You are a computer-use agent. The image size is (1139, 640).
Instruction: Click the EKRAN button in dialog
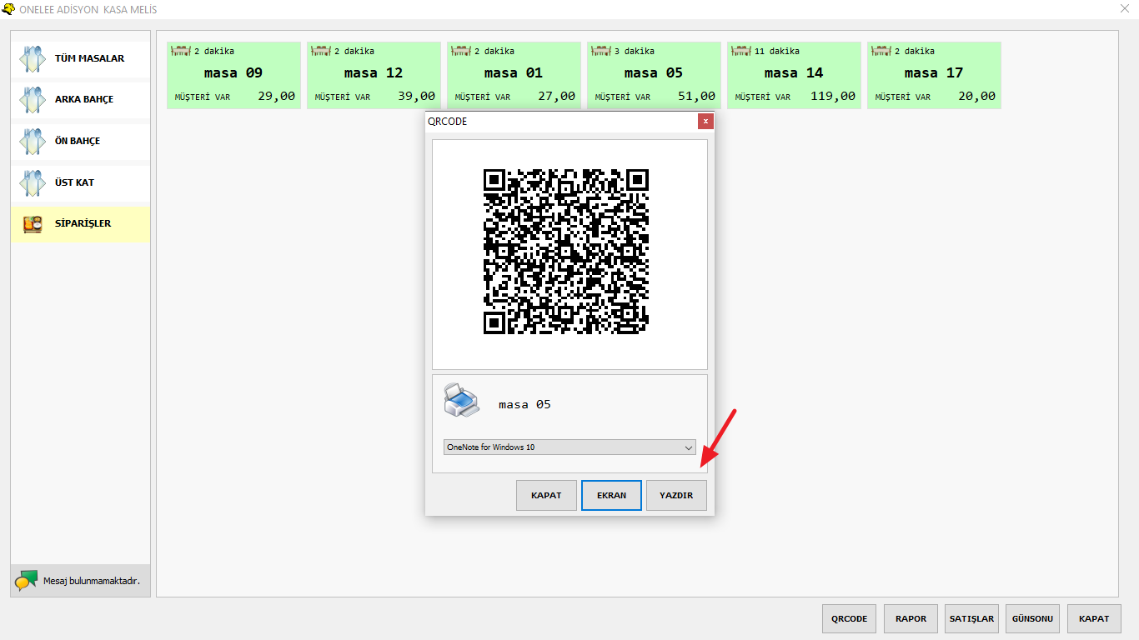tap(611, 495)
